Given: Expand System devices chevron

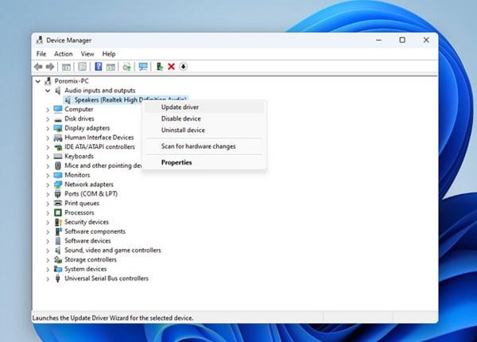Looking at the screenshot, I should pyautogui.click(x=48, y=270).
